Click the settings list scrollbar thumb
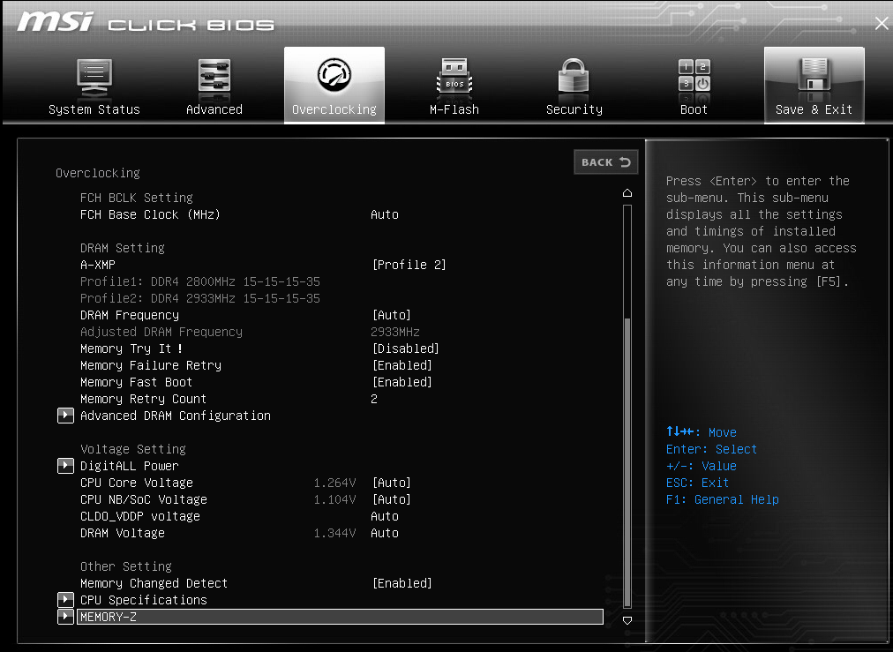 [x=627, y=461]
